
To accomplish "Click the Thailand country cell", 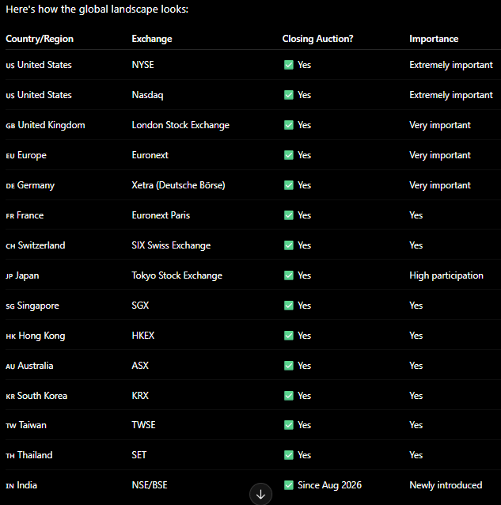I will [29, 455].
